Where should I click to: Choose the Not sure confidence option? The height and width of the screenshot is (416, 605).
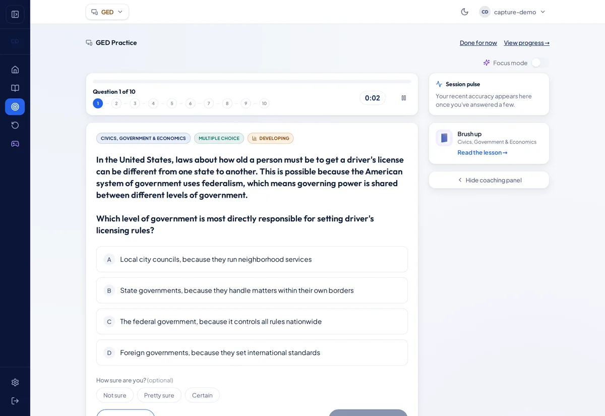[x=115, y=395]
